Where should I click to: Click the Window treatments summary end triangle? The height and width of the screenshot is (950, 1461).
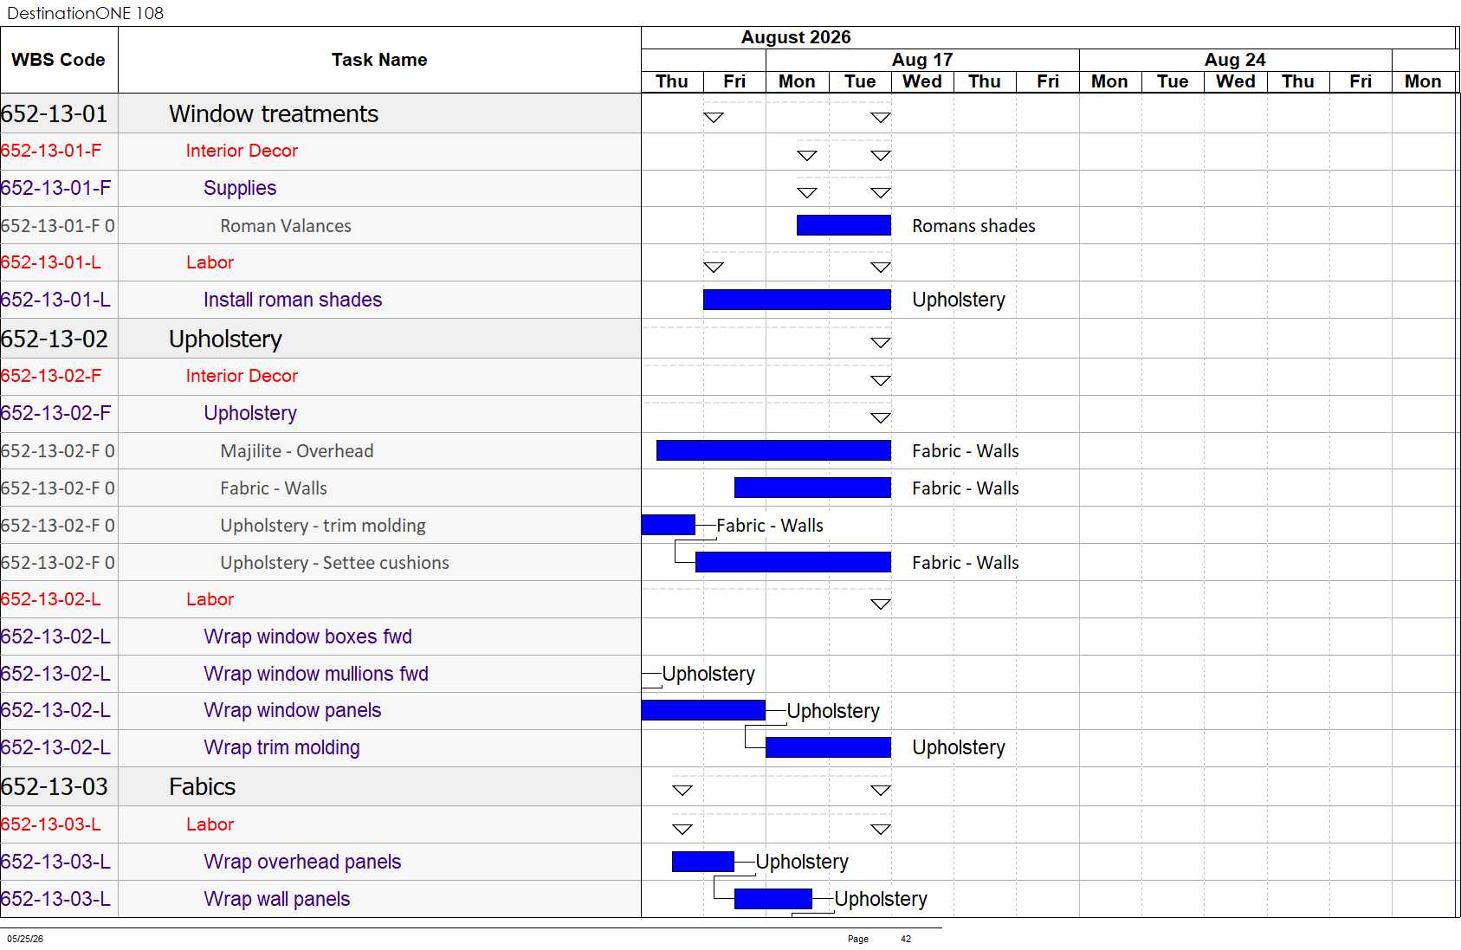[881, 118]
